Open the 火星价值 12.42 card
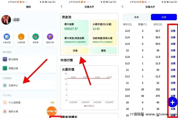 (103, 27)
